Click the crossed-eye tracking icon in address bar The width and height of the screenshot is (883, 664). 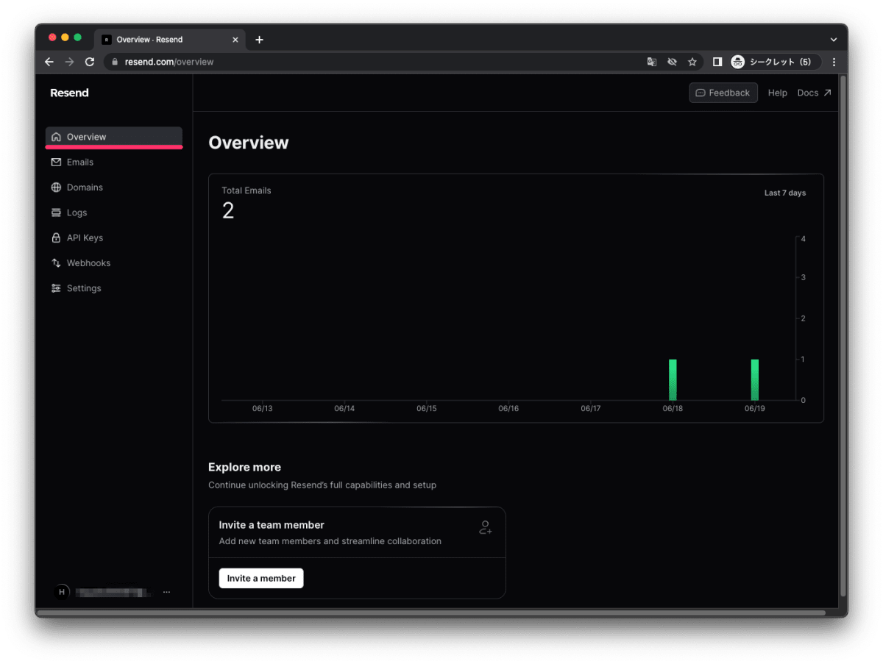(x=672, y=62)
